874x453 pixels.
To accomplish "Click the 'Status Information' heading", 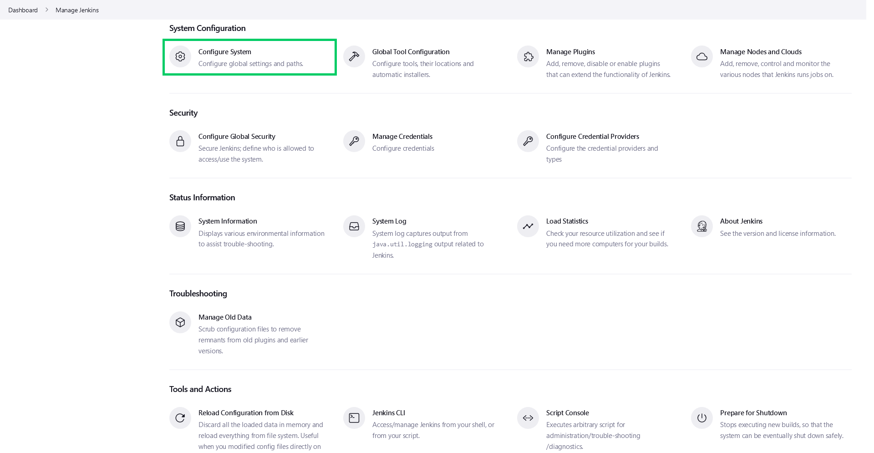I will pos(202,198).
